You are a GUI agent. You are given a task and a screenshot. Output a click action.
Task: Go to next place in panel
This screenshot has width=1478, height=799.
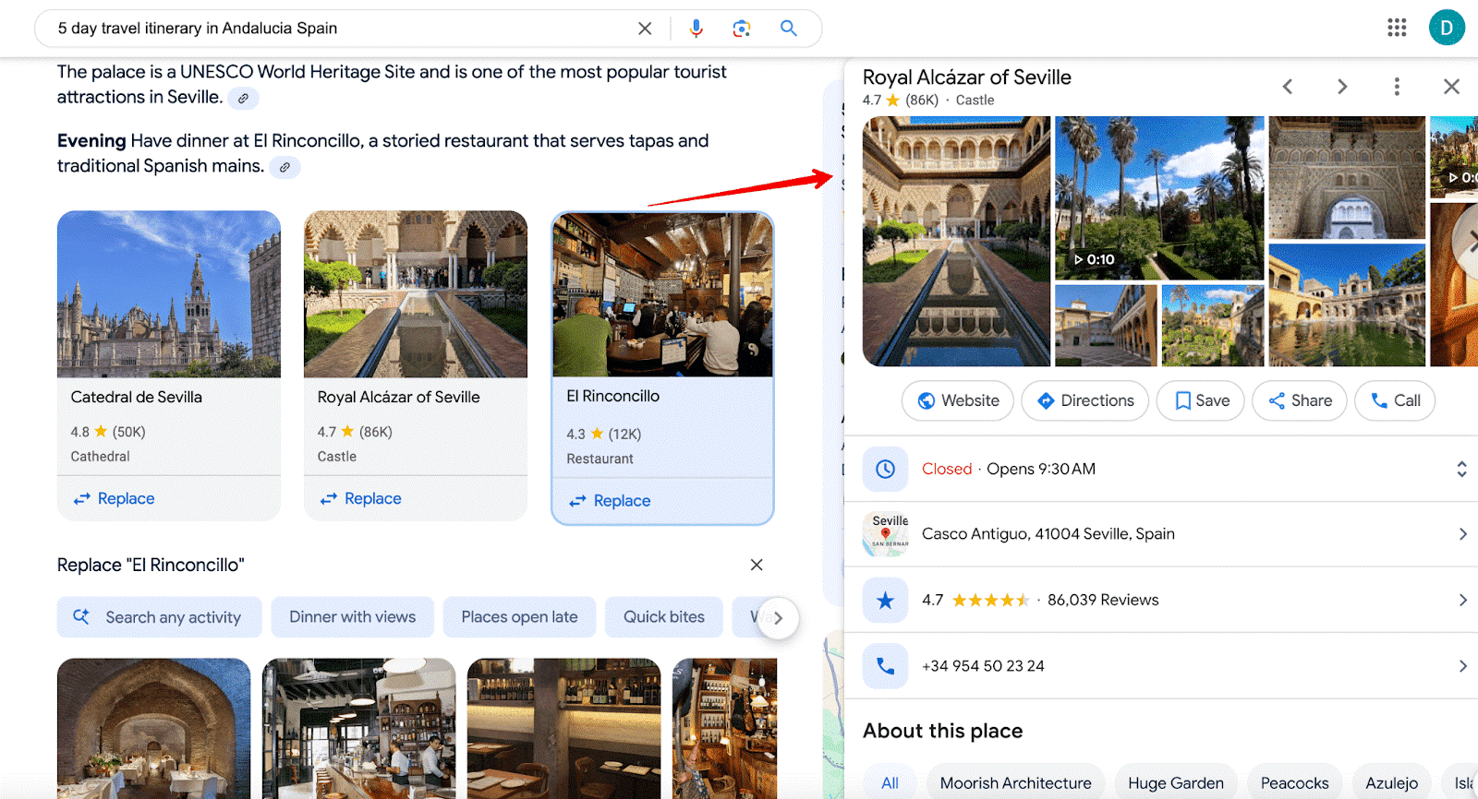click(1342, 87)
